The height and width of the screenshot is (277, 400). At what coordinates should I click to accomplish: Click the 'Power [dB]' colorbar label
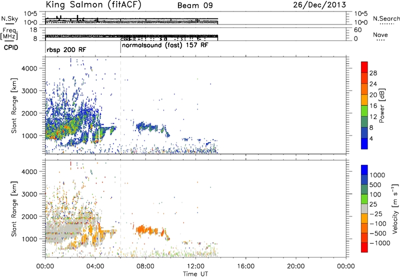381,105
